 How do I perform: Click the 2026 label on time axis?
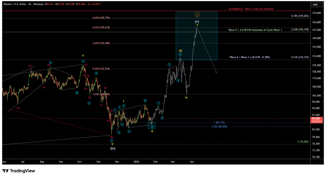click(x=136, y=161)
